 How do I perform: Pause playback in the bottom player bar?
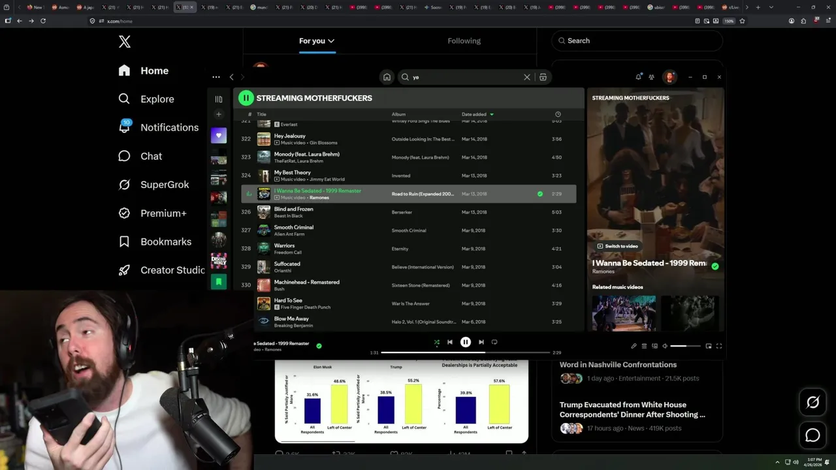click(x=465, y=342)
